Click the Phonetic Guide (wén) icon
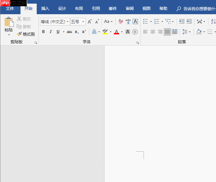 coord(128,21)
